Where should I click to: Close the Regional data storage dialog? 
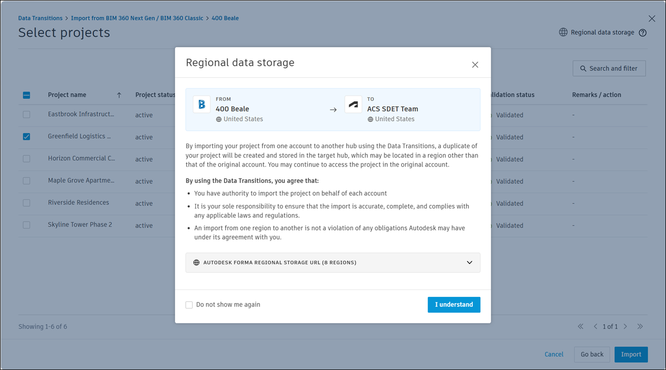point(475,65)
